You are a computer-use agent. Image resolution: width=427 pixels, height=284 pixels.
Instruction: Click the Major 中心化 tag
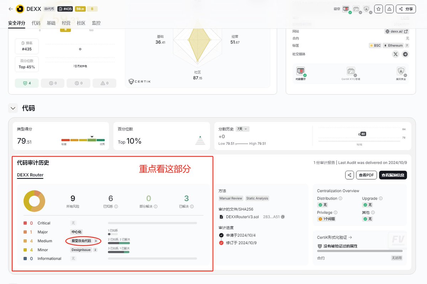pyautogui.click(x=77, y=232)
